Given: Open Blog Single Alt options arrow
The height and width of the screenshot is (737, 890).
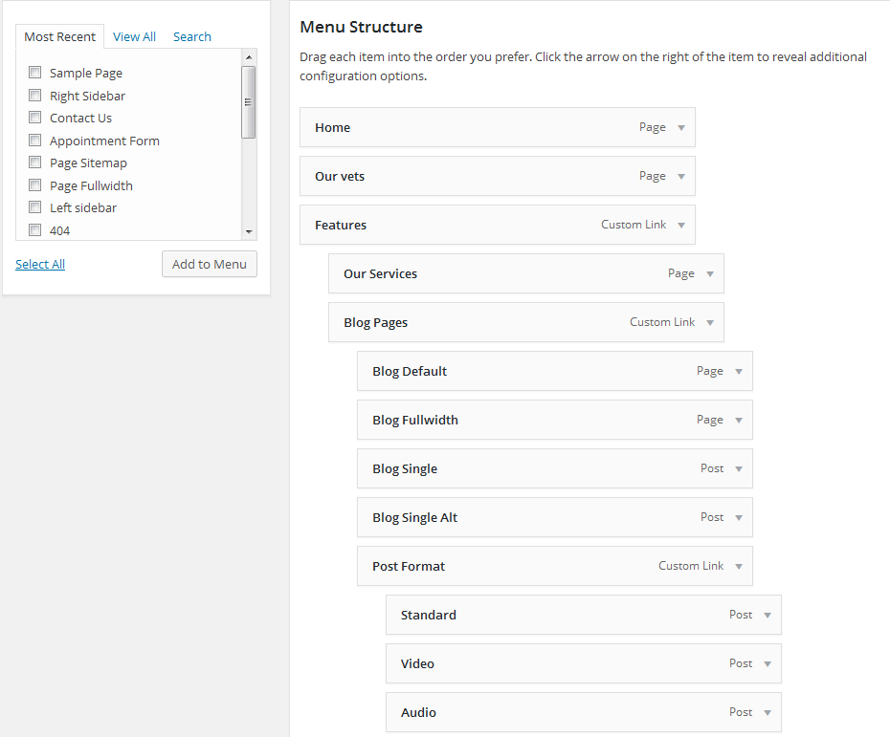Looking at the screenshot, I should (739, 517).
